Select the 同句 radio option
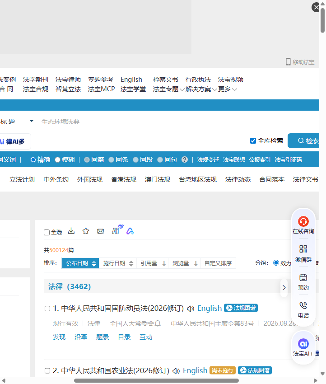326x384 pixels. (160, 159)
